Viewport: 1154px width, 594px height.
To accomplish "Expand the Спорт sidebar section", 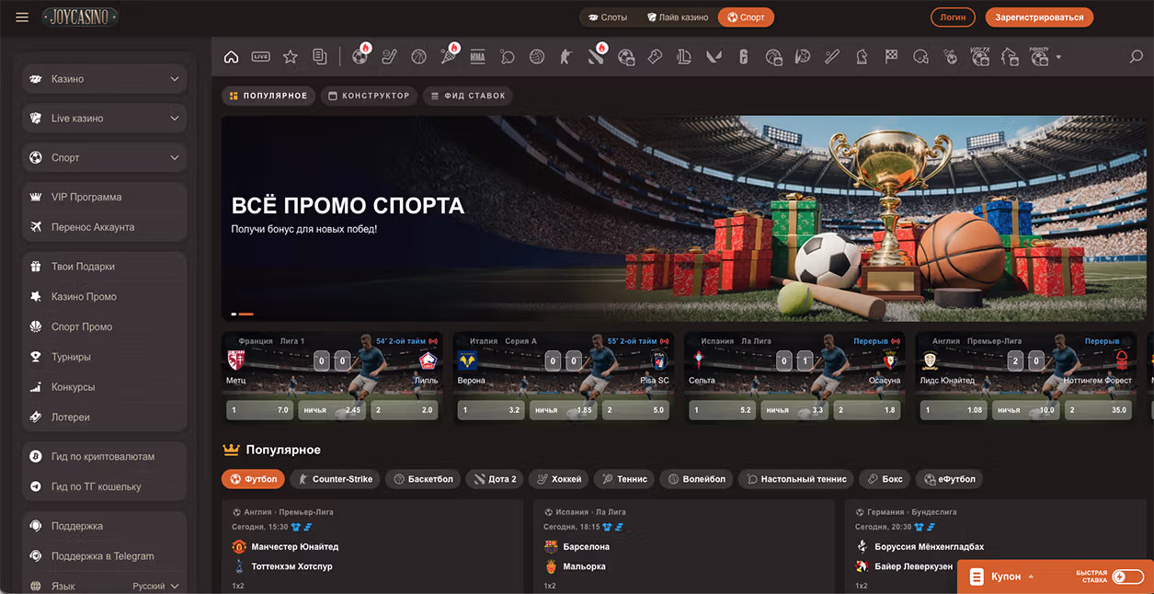I will [104, 158].
